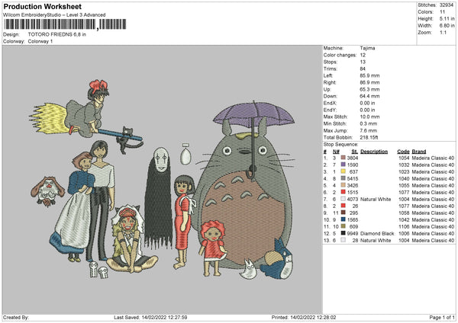
Task: Pick the dark brown swatch beside 295 stitches
Action: click(343, 213)
